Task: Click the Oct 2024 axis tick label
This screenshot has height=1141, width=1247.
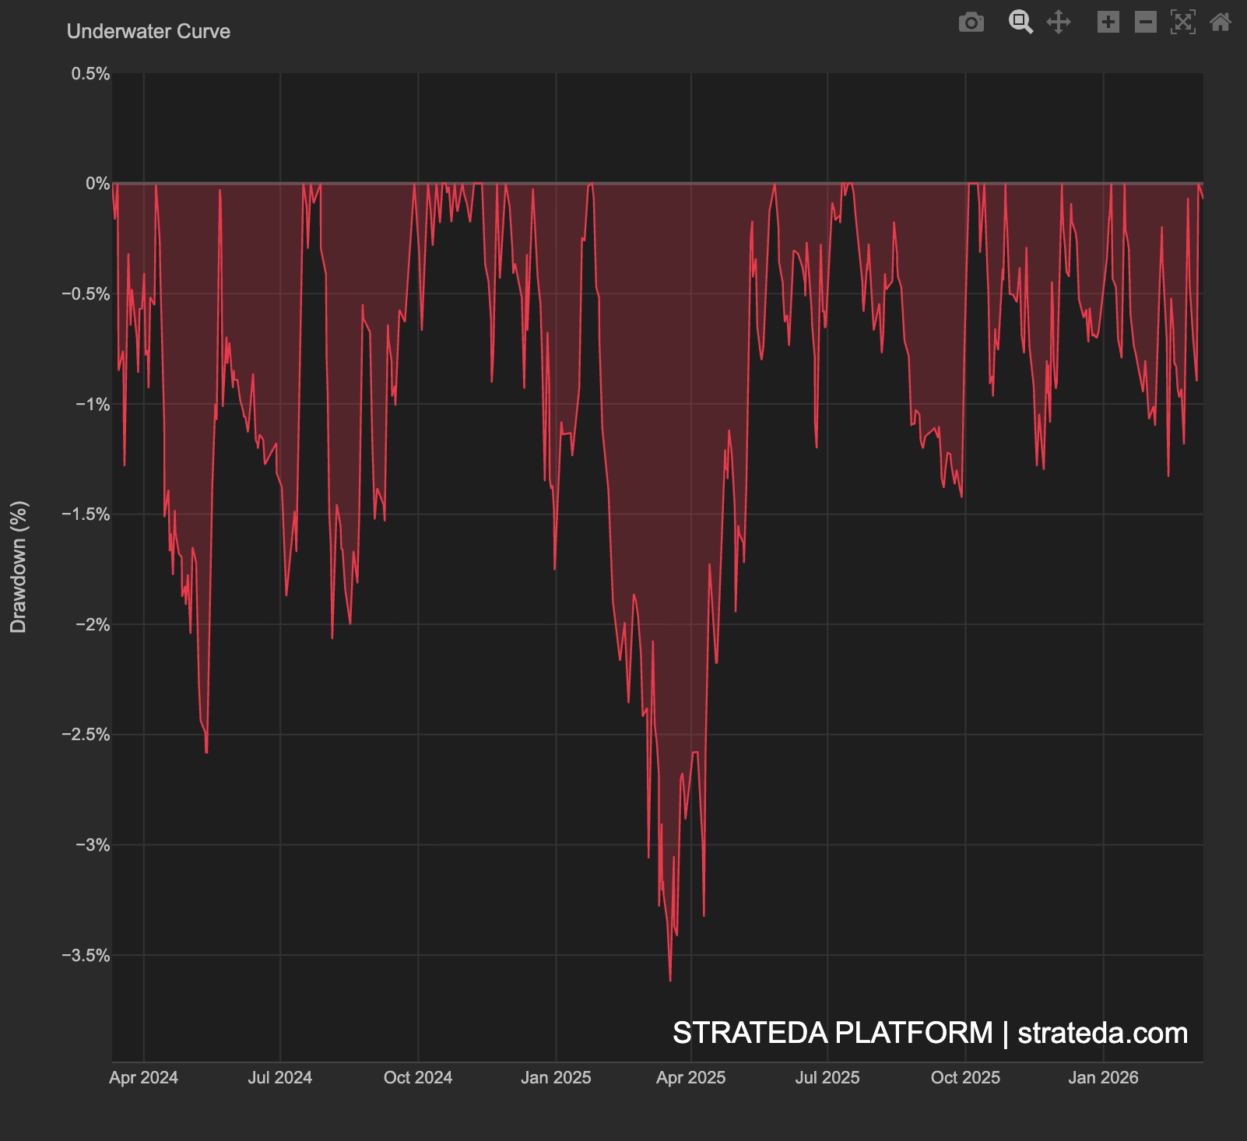Action: coord(419,1078)
